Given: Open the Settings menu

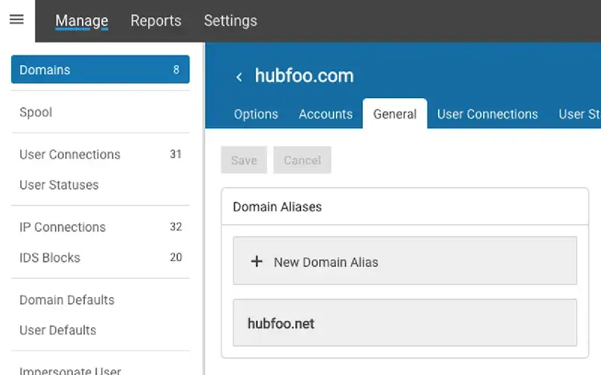Looking at the screenshot, I should click(x=231, y=21).
